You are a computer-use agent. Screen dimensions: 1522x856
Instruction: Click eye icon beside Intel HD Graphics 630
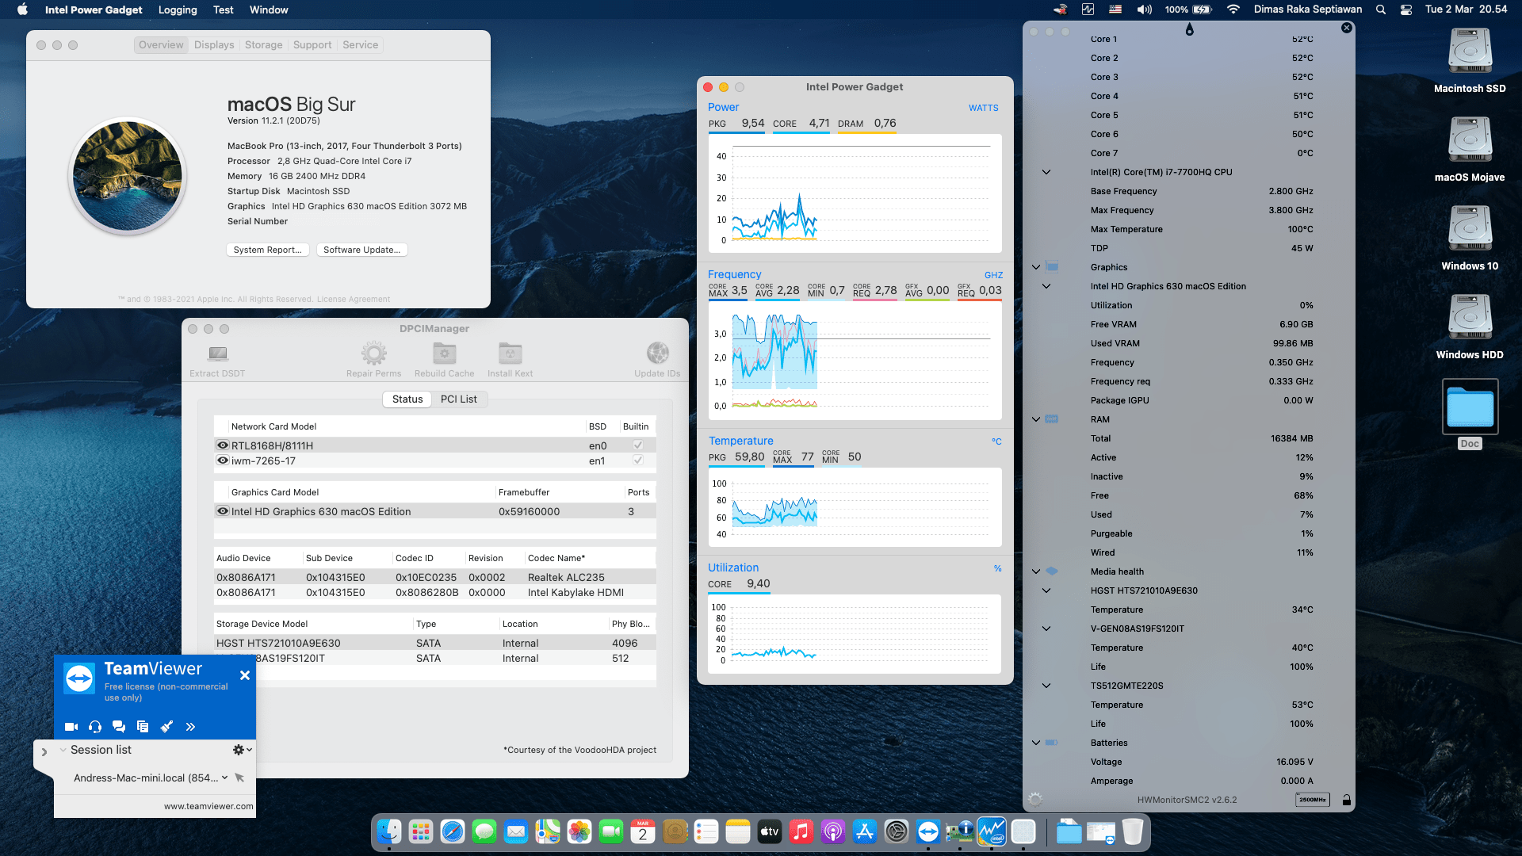pyautogui.click(x=223, y=511)
